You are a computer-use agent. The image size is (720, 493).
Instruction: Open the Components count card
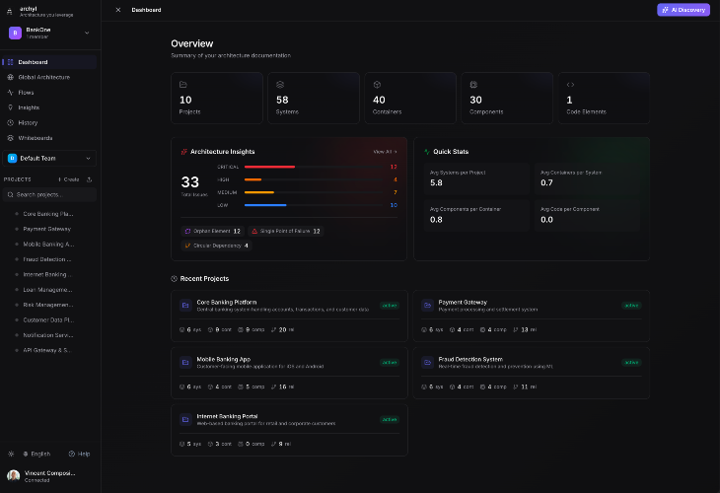(507, 98)
